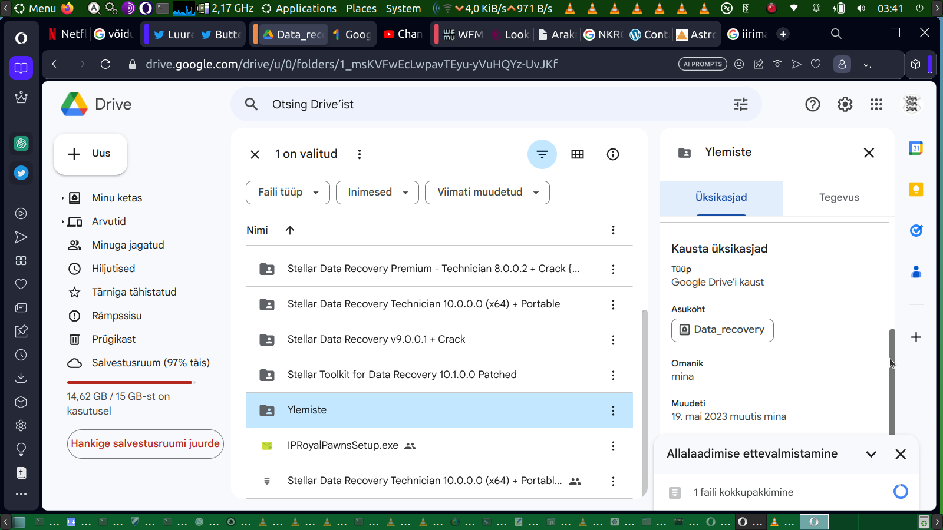Open more actions for Stellar Data Recovery Premium folder

click(613, 269)
